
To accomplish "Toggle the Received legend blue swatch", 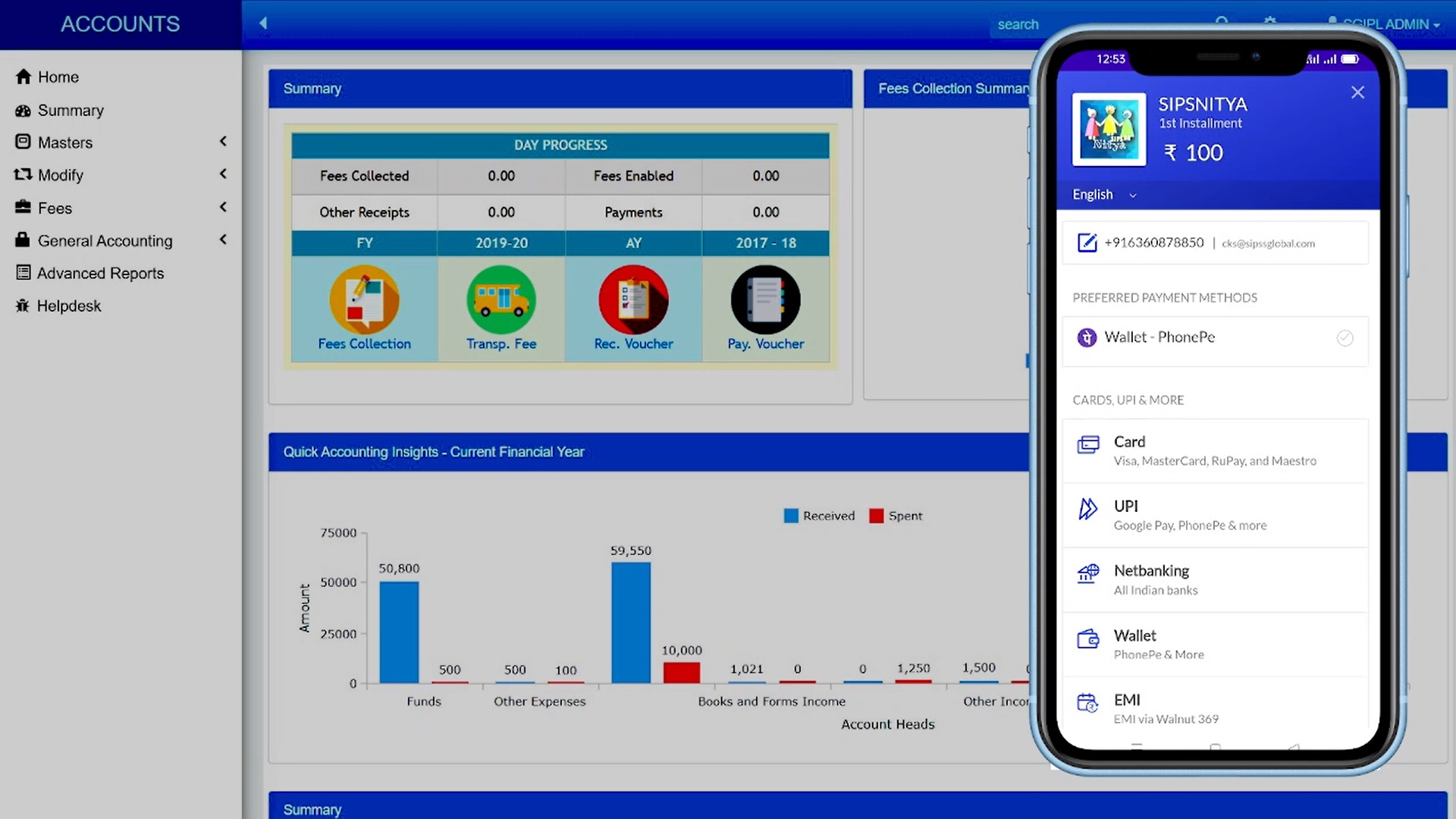I will 791,516.
